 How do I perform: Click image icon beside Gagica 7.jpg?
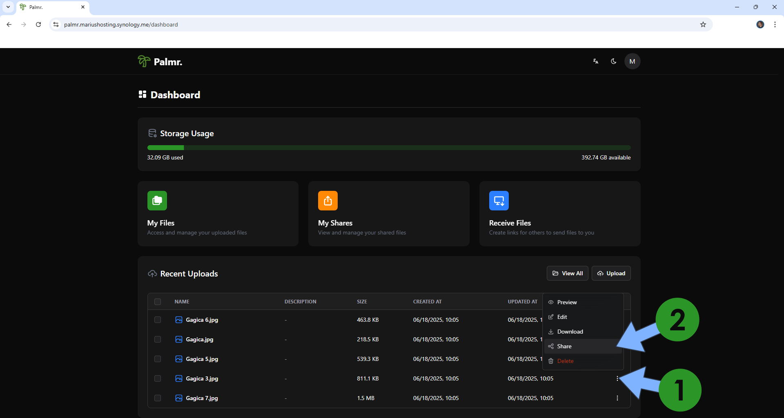(x=179, y=398)
